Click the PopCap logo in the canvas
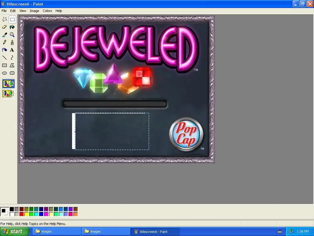Image resolution: width=314 pixels, height=236 pixels. click(x=186, y=134)
